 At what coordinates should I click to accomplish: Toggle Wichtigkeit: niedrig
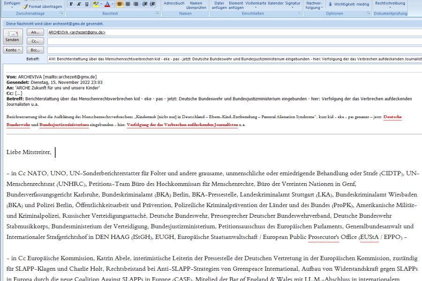tap(349, 4)
